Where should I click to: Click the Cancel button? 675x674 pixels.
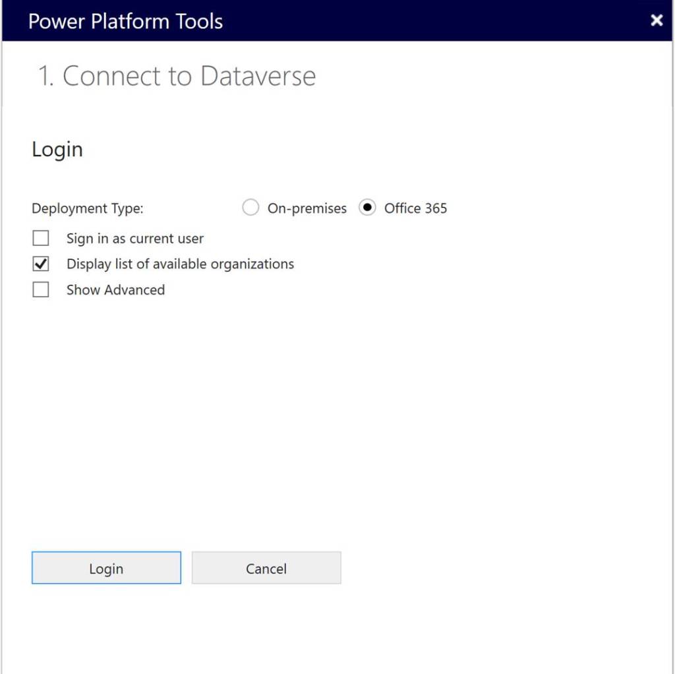pyautogui.click(x=266, y=568)
